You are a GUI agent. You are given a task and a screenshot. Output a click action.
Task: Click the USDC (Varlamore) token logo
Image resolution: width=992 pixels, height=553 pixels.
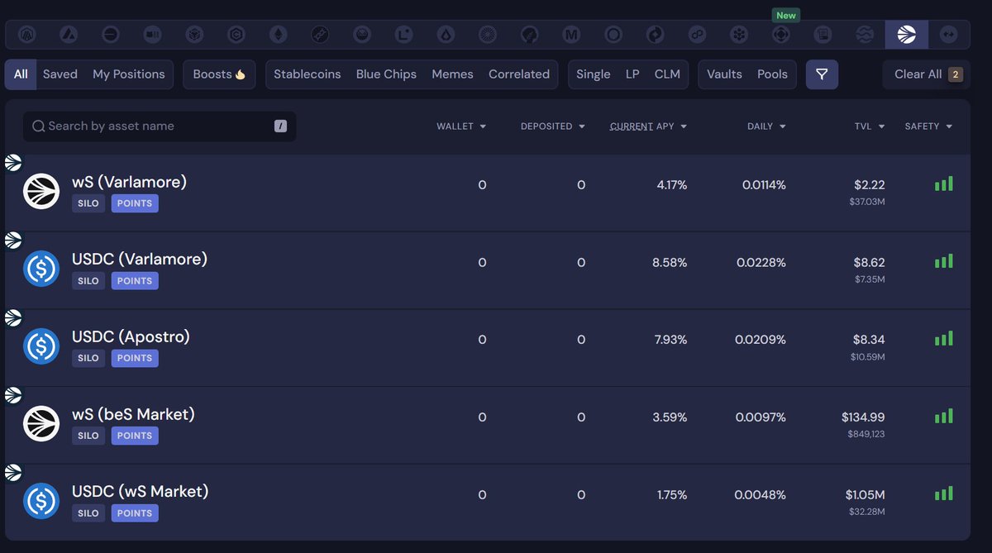point(41,269)
